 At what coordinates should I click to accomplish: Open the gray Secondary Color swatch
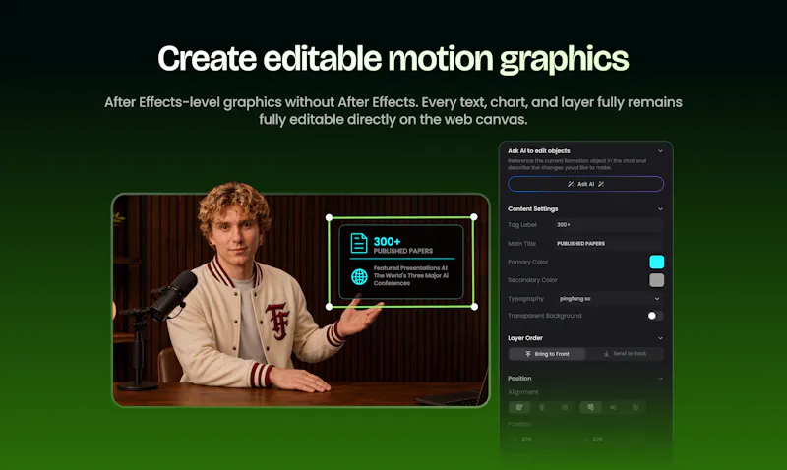656,280
